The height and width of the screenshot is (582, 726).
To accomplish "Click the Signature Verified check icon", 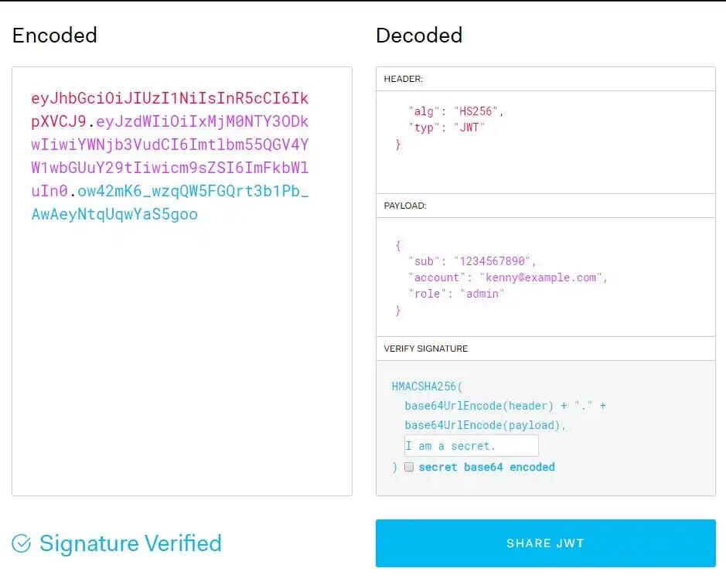I will [21, 543].
